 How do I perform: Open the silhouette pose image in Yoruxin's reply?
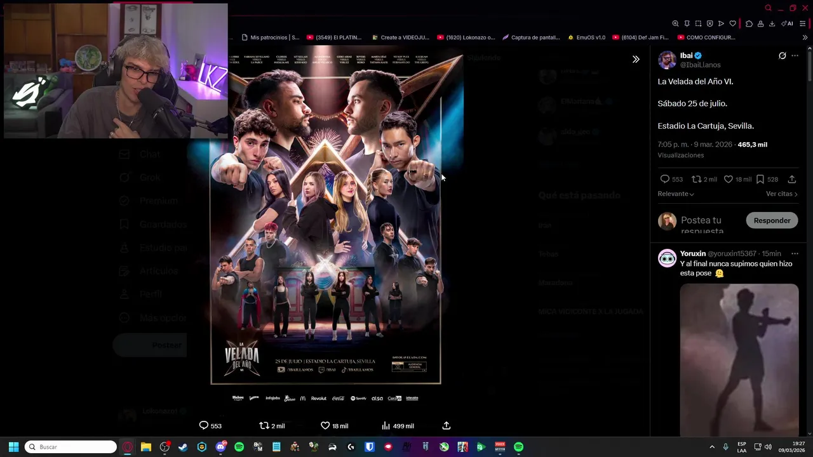tap(739, 360)
